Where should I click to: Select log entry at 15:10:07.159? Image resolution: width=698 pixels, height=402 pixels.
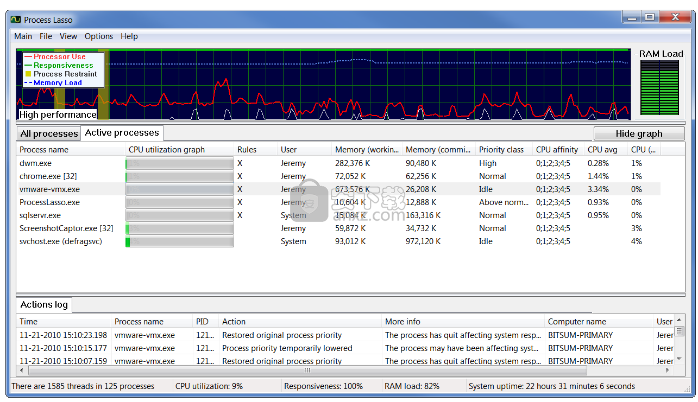[345, 360]
